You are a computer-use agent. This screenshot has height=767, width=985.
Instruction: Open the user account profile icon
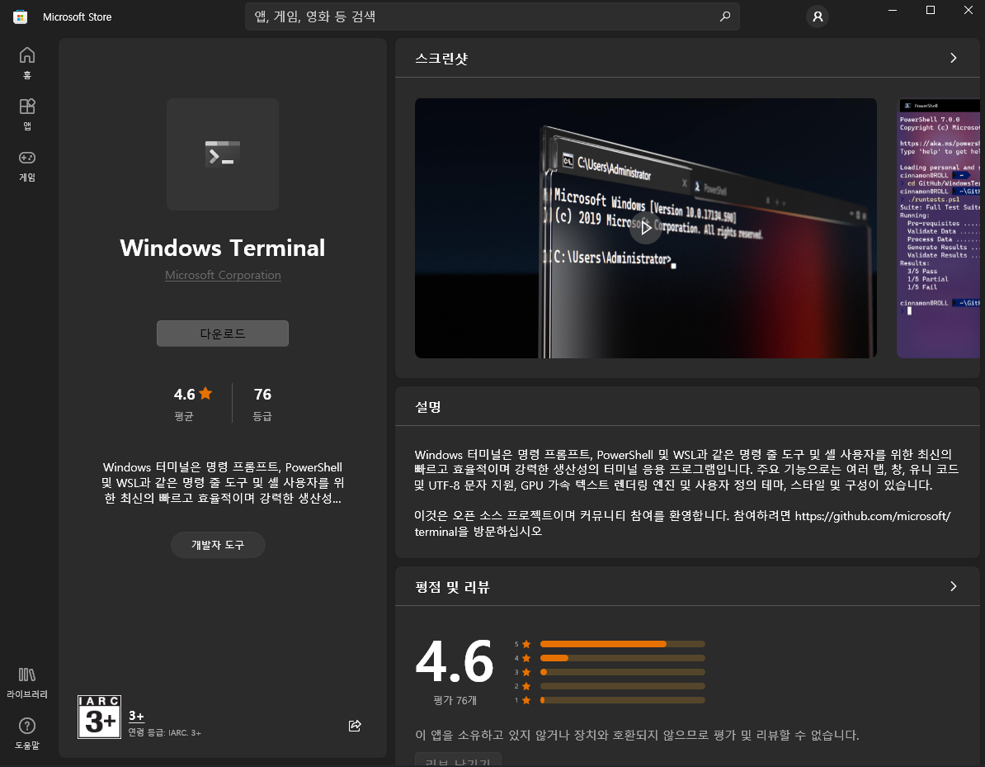pos(818,17)
